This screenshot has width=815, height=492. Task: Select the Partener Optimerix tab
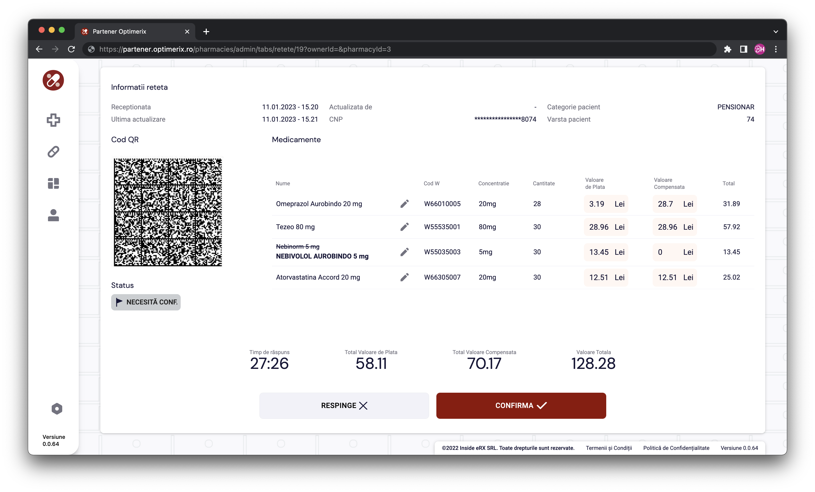coord(135,31)
